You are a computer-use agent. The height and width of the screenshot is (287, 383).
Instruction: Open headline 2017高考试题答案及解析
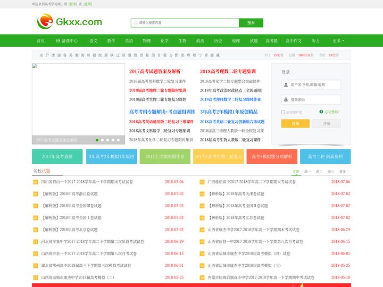155,71
